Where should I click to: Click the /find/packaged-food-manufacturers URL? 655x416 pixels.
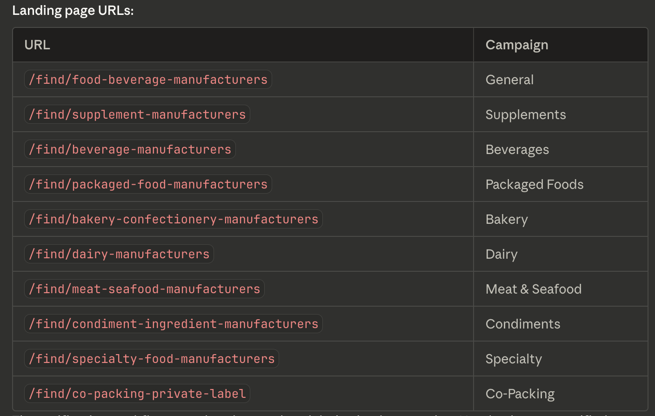(x=148, y=184)
